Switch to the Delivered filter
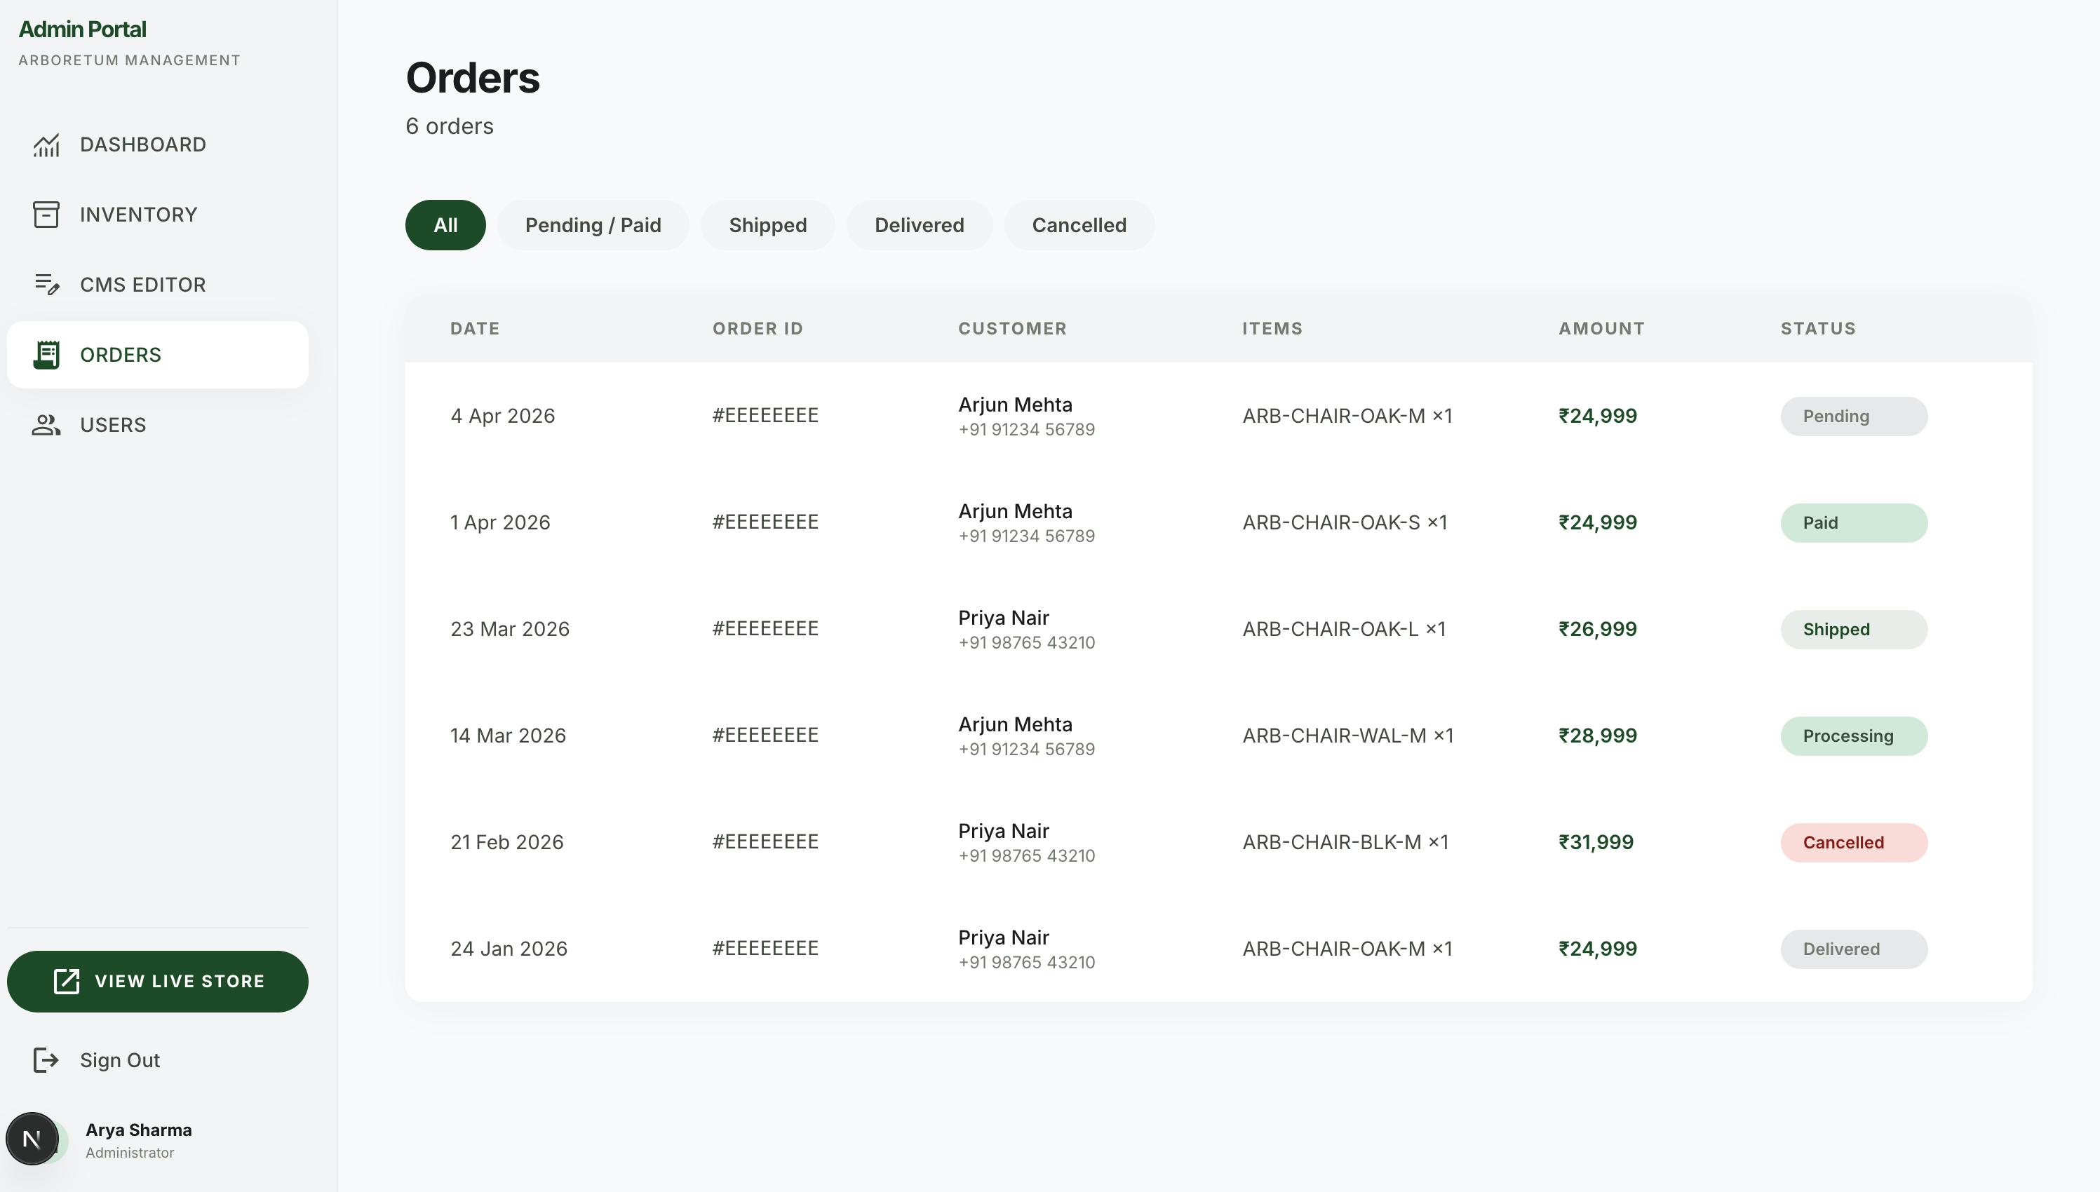Viewport: 2100px width, 1192px height. (920, 225)
